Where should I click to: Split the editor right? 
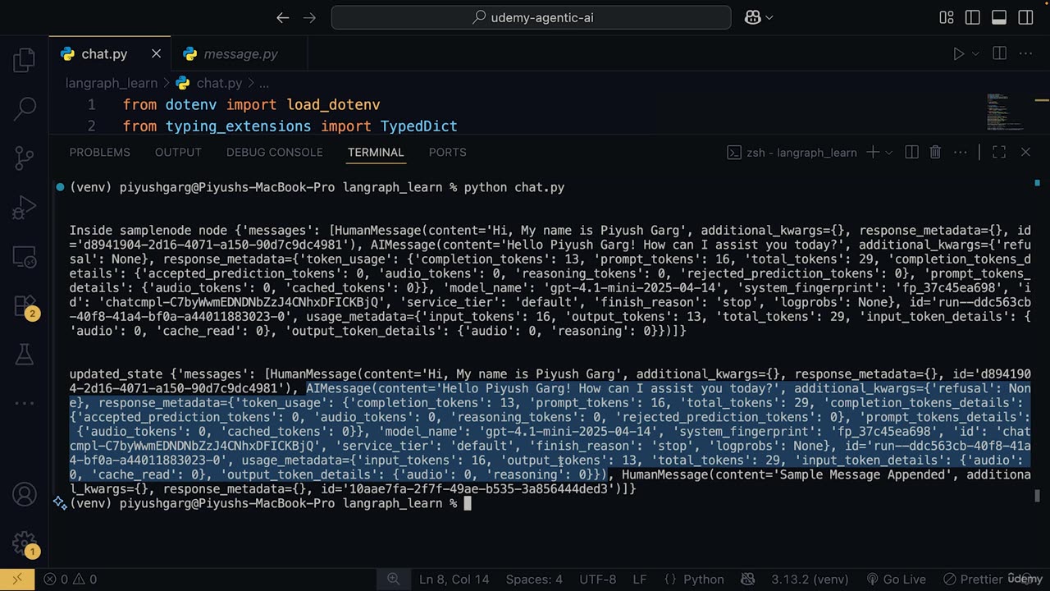coord(999,54)
